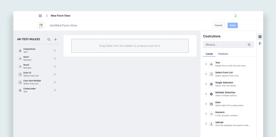Click the Salva button
Viewport: 276px width, 137px height.
[233, 25]
